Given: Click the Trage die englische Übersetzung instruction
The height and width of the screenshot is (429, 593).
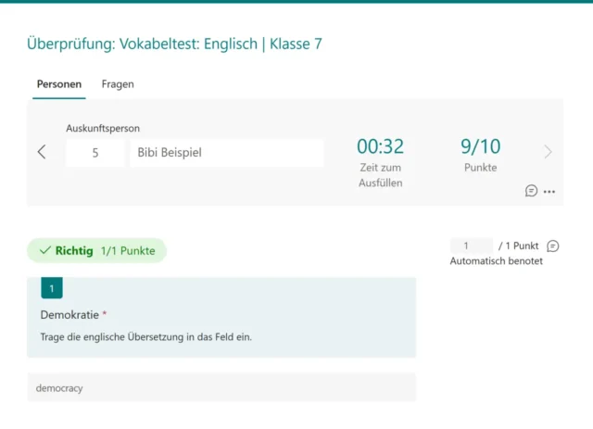Looking at the screenshot, I should coord(145,337).
